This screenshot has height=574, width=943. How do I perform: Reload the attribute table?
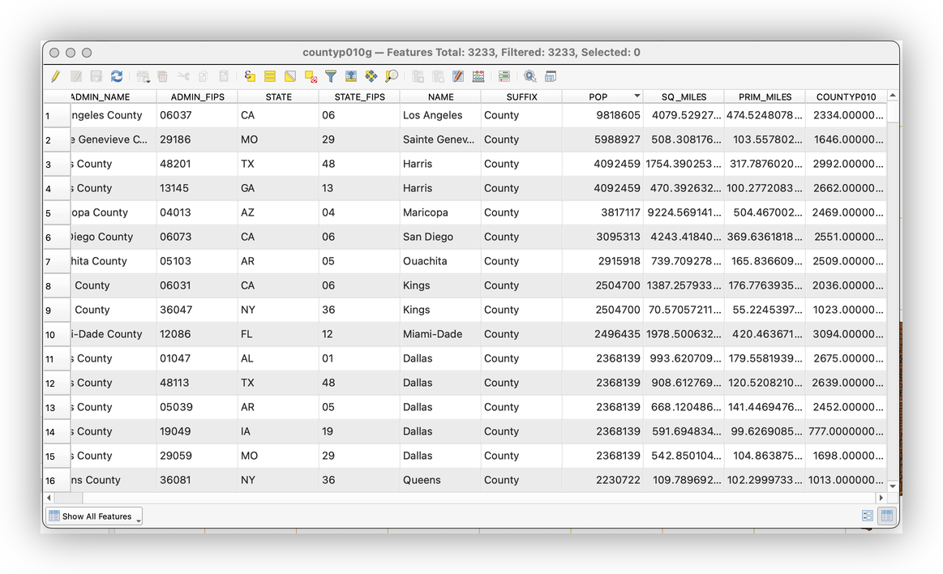(117, 76)
